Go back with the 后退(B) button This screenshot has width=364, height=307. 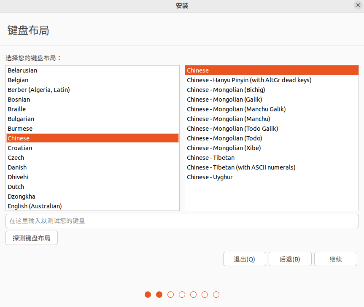pos(290,259)
